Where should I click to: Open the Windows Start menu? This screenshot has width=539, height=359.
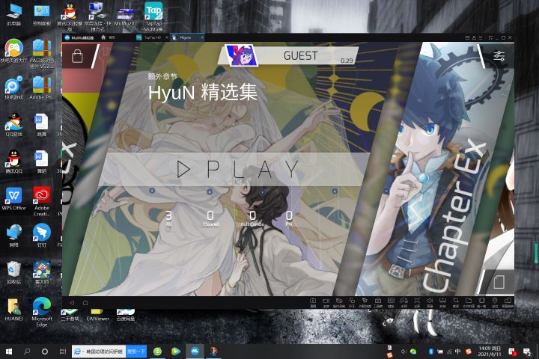pos(9,352)
